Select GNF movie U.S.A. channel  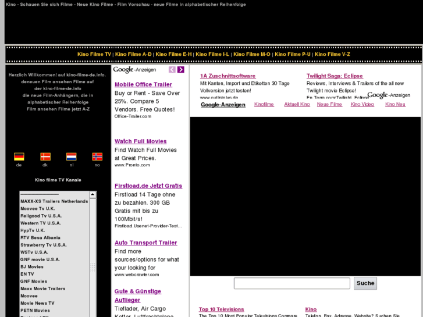tap(40, 260)
